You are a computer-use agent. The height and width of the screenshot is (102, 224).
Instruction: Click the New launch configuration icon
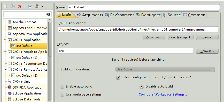coord(5,6)
